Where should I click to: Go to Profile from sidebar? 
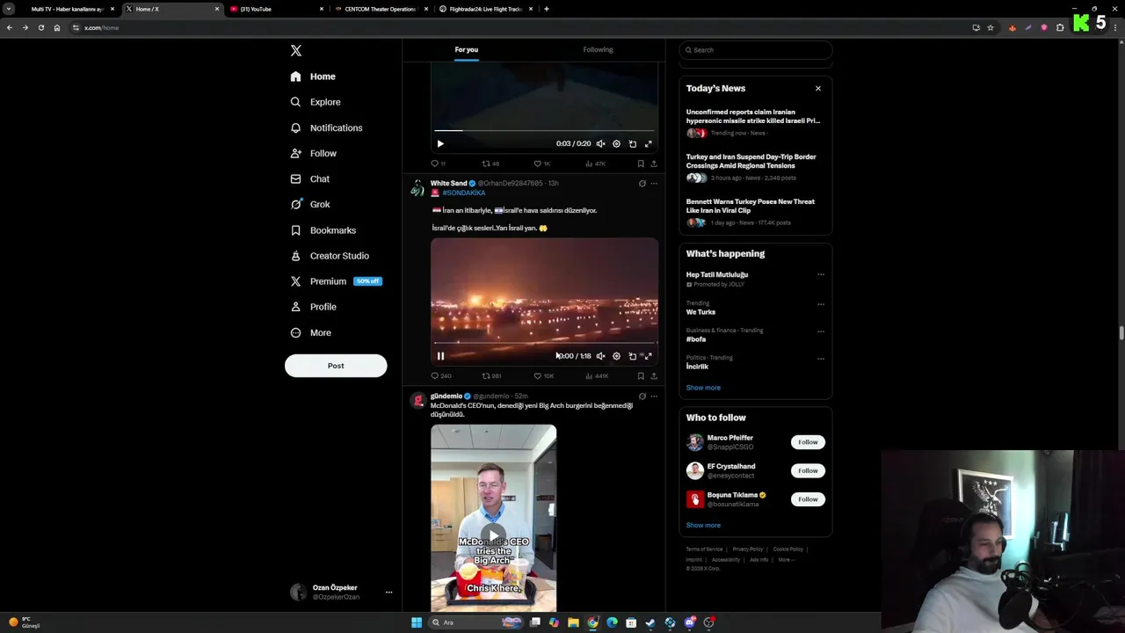point(314,307)
